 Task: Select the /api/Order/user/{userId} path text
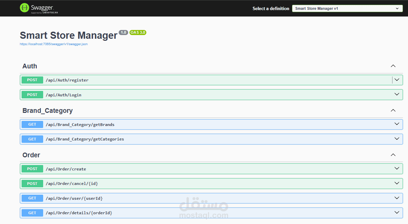74,198
